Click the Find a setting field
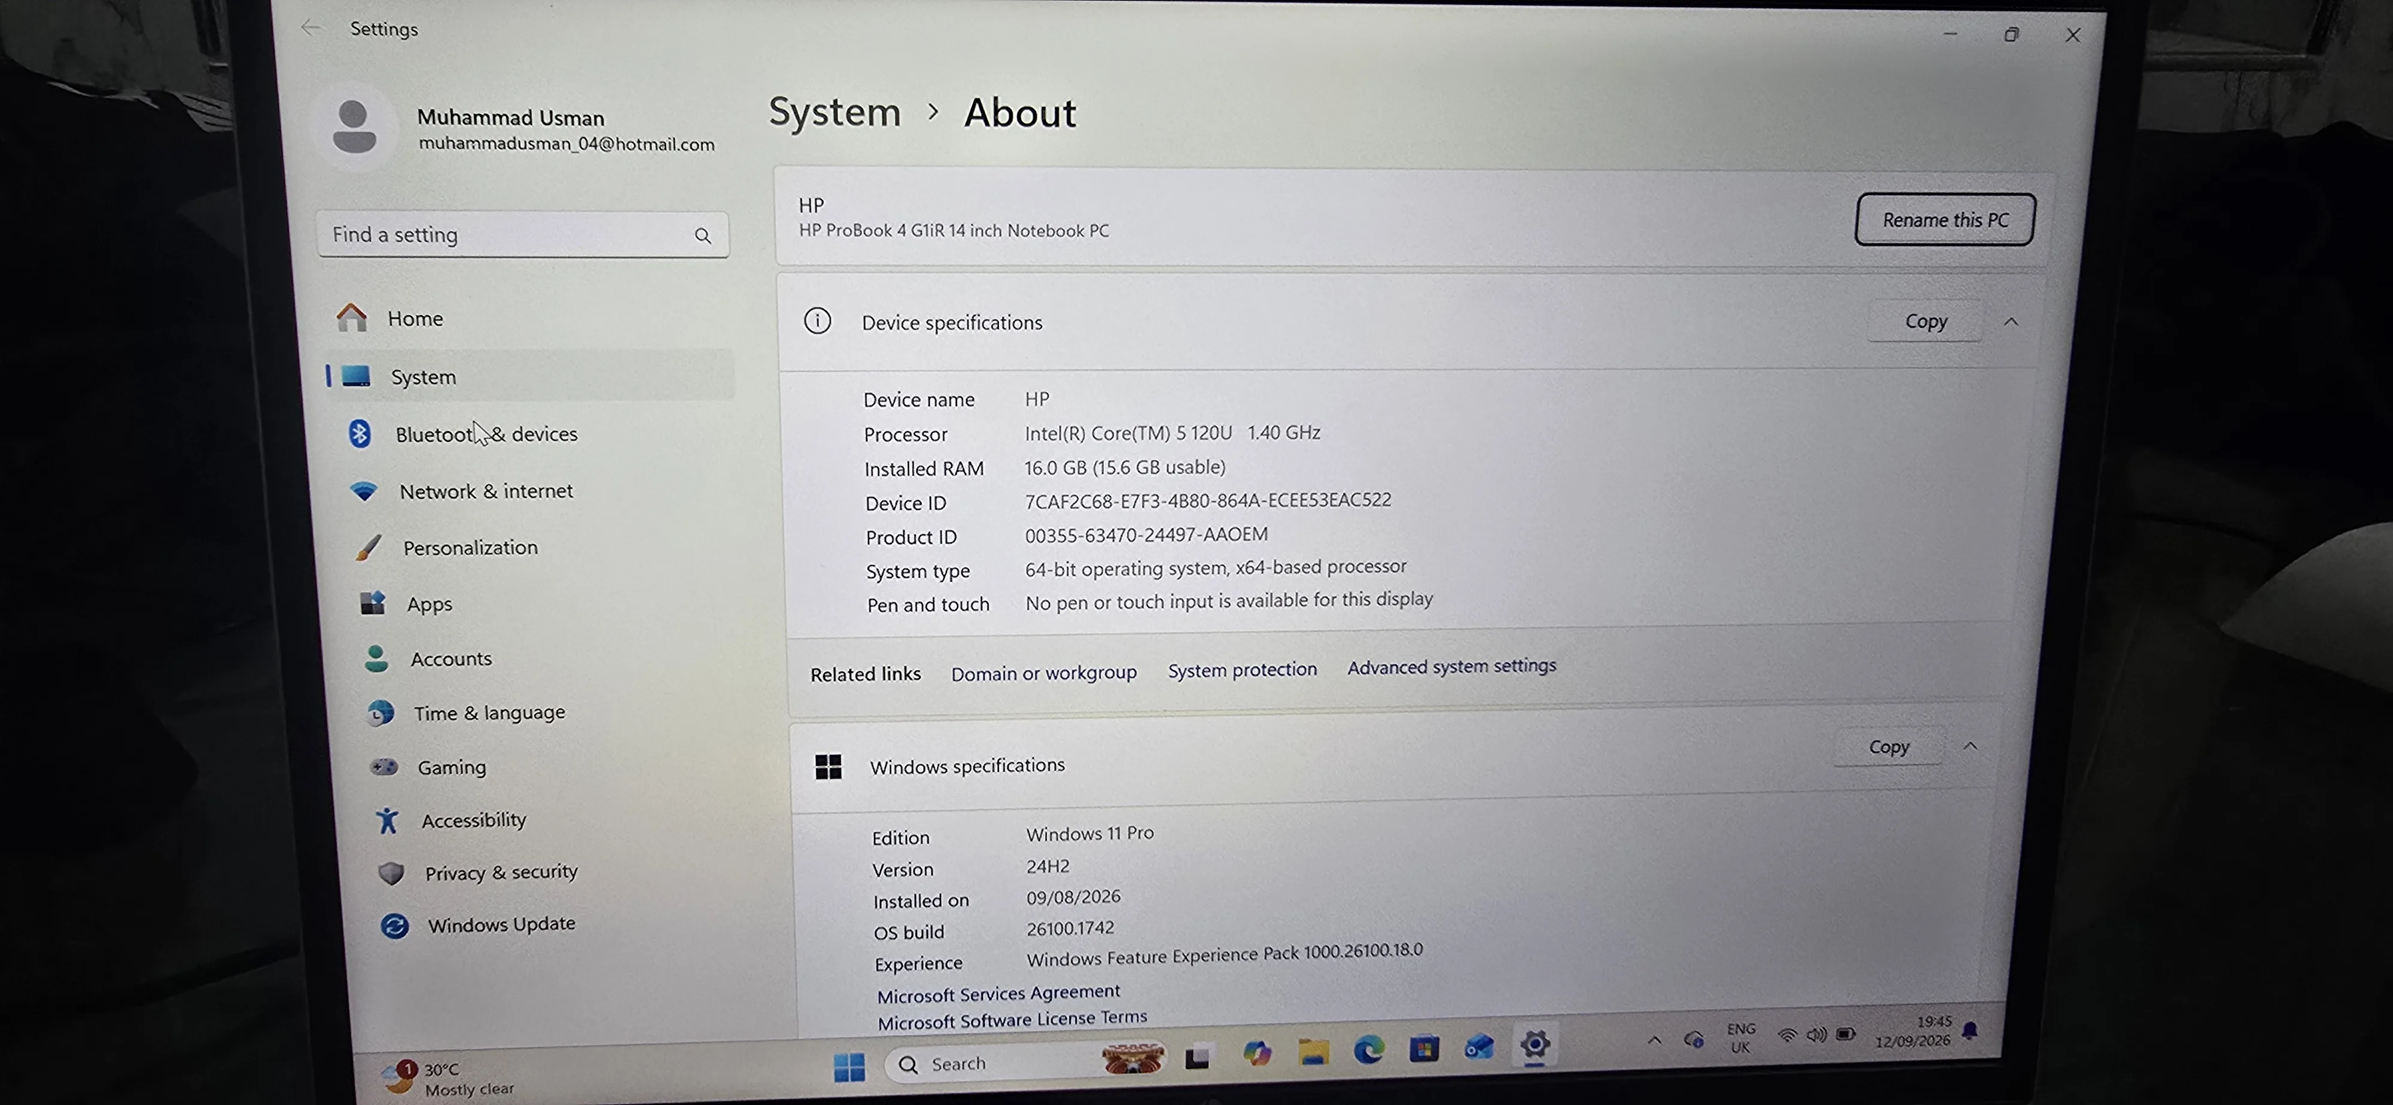Image resolution: width=2393 pixels, height=1105 pixels. click(522, 235)
